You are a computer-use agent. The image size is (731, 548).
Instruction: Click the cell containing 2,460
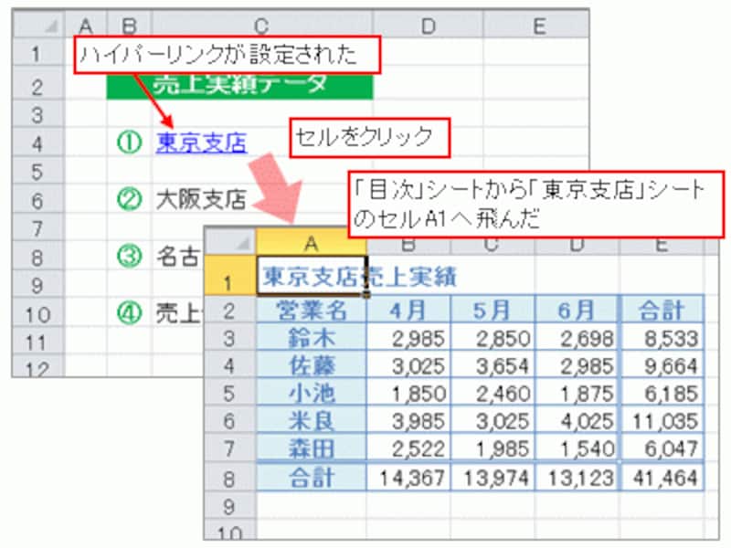point(493,394)
